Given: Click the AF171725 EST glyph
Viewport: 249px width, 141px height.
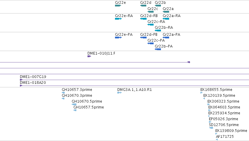Looking at the screenshot, I should 217,140.
